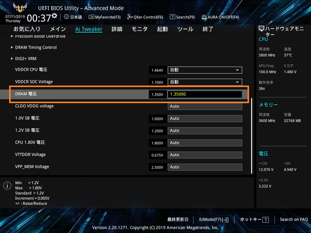
Task: Click the 00:37 clock display
Action: pos(39,18)
